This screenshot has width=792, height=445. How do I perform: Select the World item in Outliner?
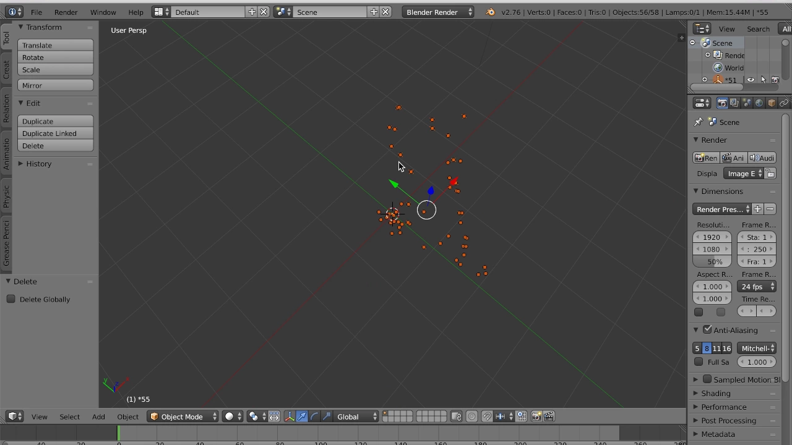pos(734,68)
